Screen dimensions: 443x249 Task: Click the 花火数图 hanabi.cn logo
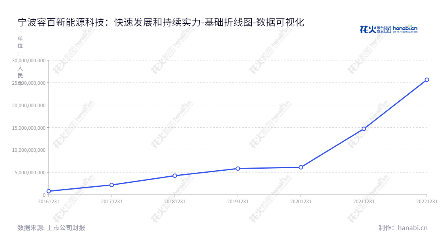[388, 29]
